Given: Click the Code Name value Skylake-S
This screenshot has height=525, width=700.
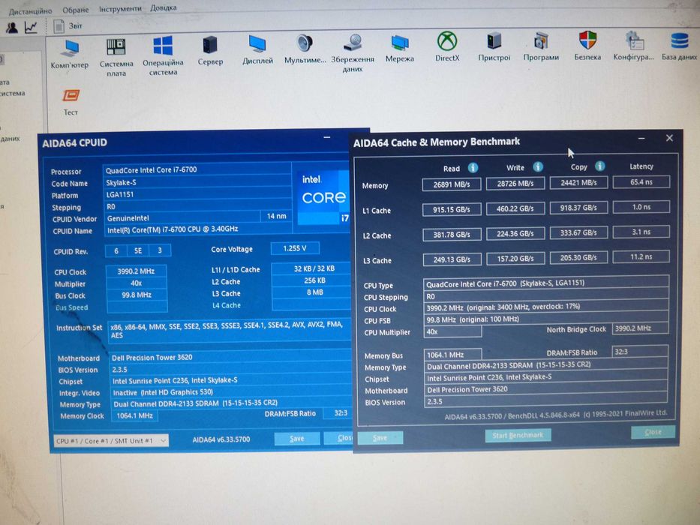Looking at the screenshot, I should click(x=197, y=182).
